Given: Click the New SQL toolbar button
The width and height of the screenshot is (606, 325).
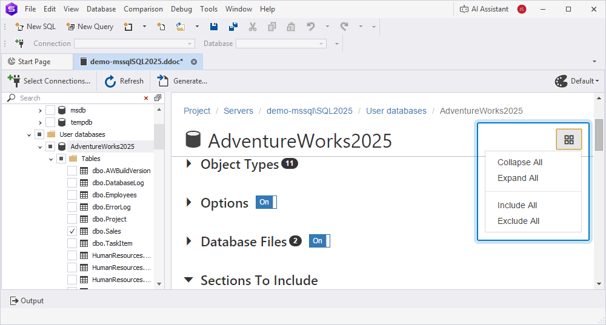Looking at the screenshot, I should click(35, 27).
